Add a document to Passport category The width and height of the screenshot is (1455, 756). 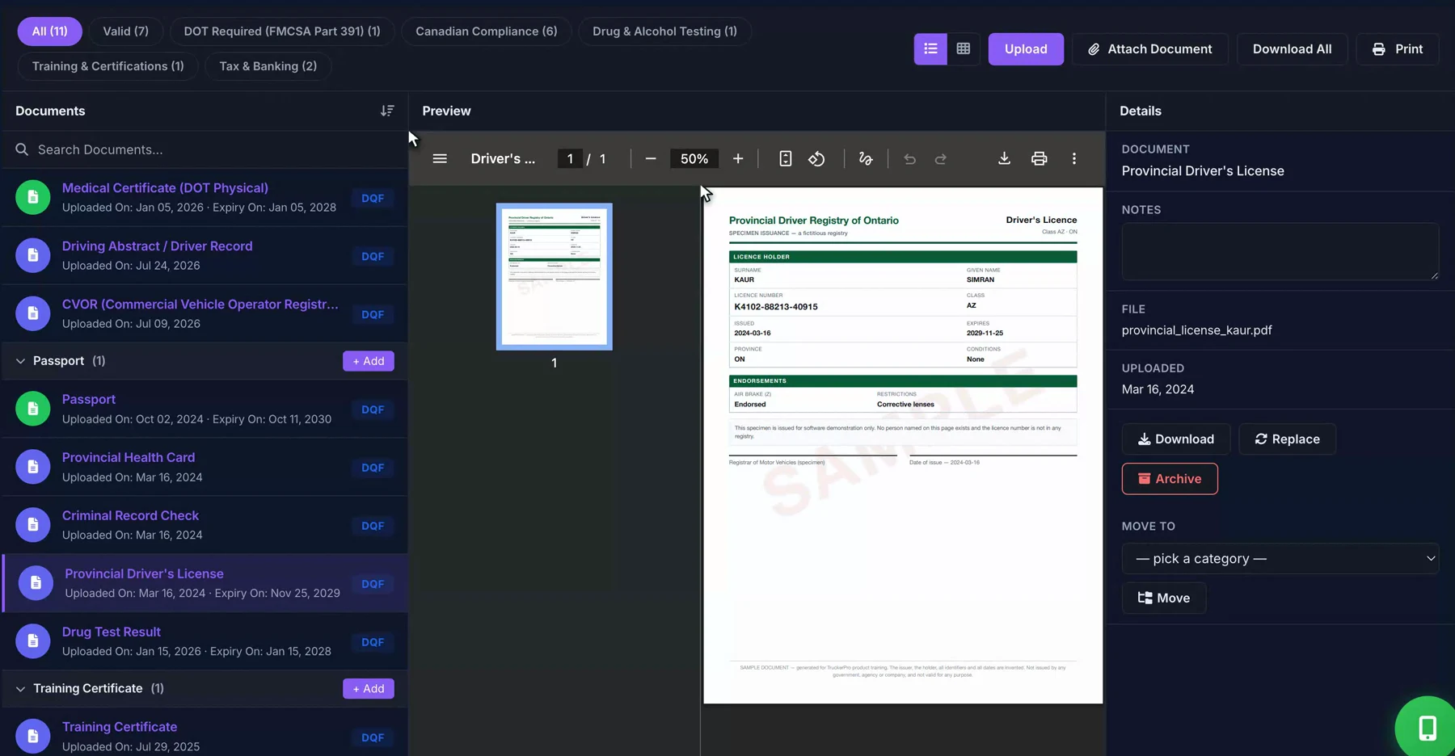[x=369, y=361]
